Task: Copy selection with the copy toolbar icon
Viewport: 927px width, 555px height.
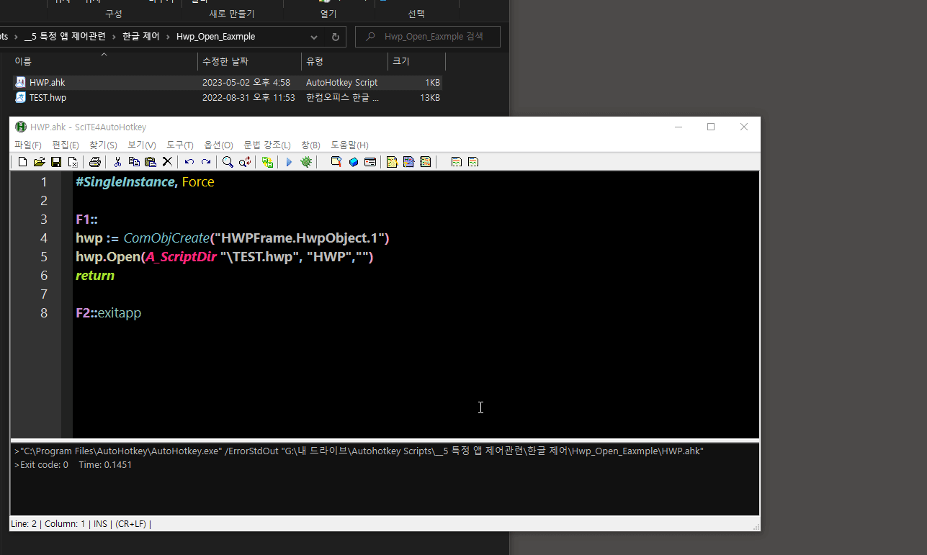Action: [x=134, y=162]
